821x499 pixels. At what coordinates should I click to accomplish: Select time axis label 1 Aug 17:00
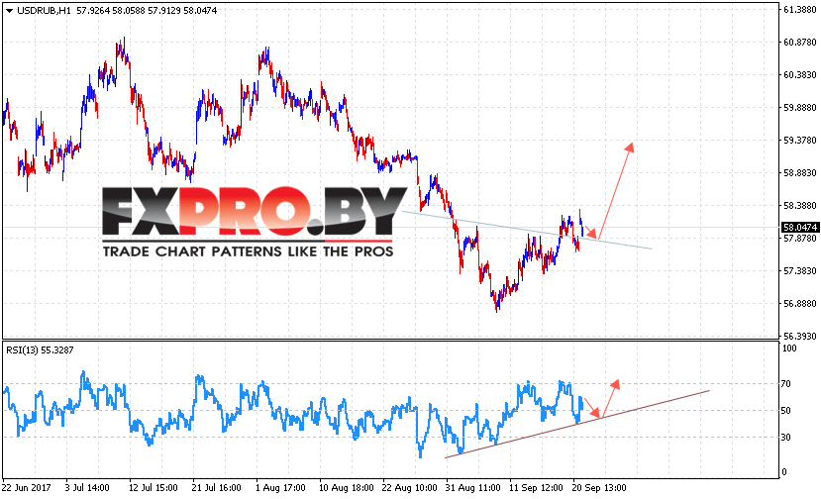coord(280,488)
